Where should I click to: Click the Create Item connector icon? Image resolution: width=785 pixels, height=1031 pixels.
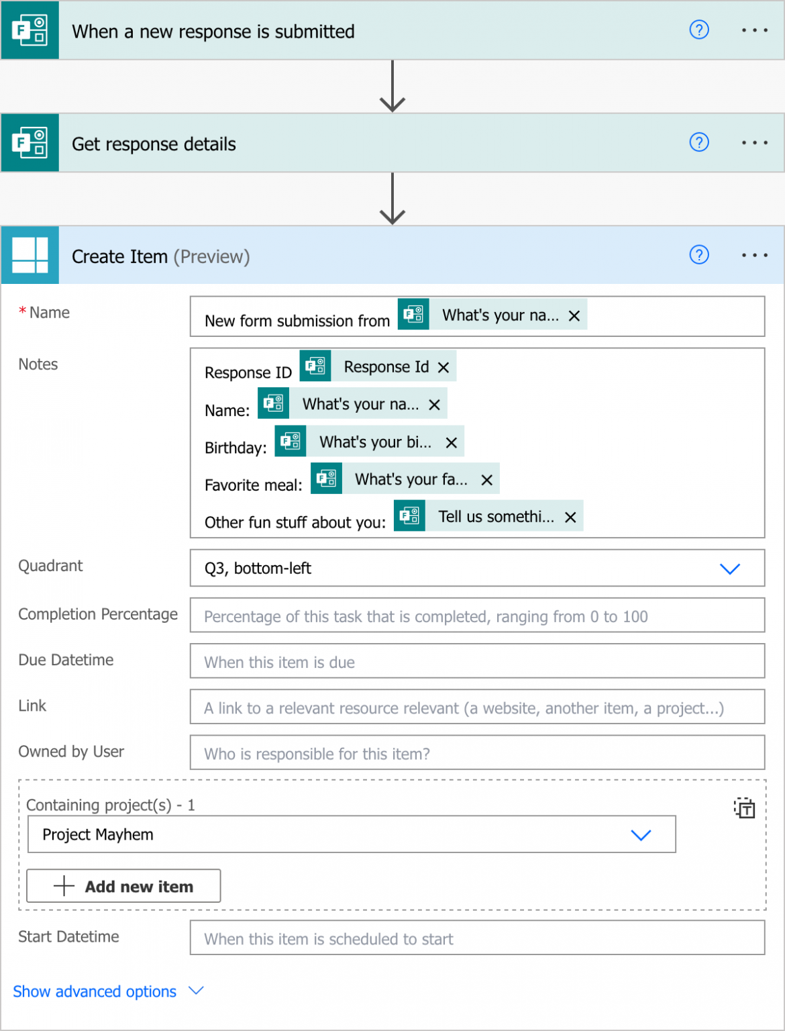coord(30,255)
